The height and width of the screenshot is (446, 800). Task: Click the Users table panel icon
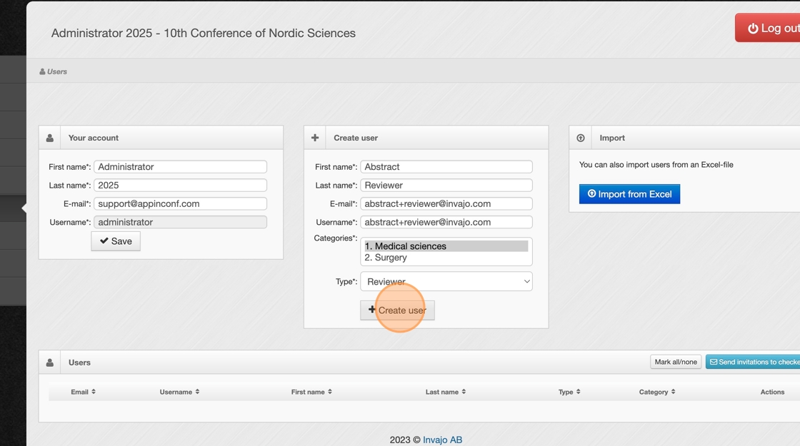(x=50, y=363)
